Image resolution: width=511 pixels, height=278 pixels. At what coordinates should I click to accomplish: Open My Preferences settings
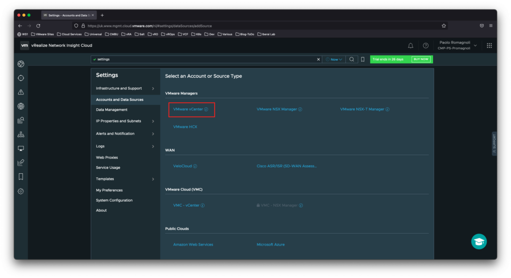pos(109,190)
